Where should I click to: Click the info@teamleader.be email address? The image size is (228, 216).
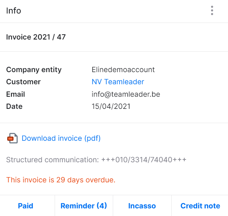coord(126,94)
